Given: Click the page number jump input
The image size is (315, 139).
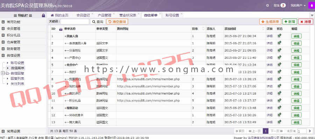Looking at the screenshot, I should coord(302,131).
